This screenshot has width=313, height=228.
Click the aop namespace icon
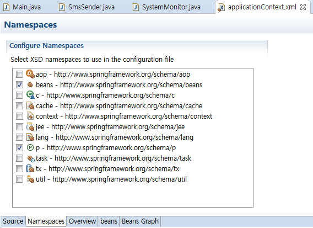click(x=30, y=74)
